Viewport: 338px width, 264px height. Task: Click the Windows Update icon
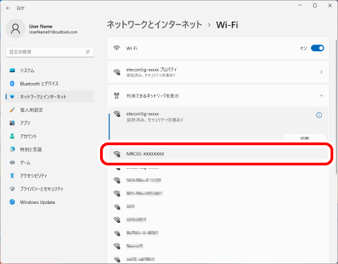point(12,202)
